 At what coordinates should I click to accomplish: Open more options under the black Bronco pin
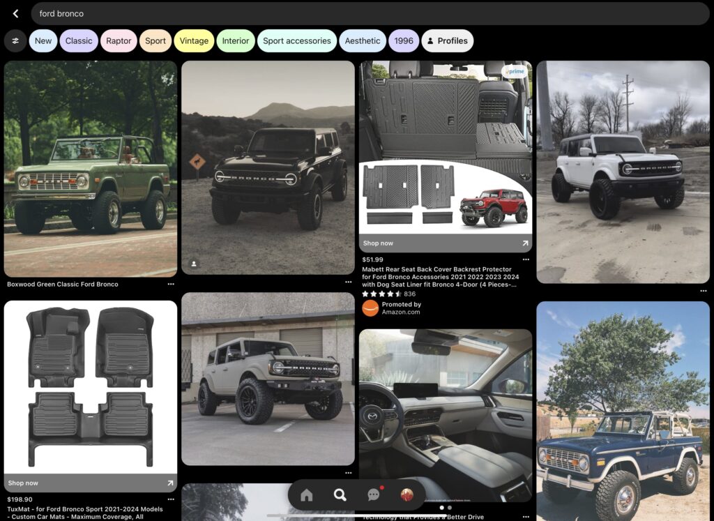(349, 282)
